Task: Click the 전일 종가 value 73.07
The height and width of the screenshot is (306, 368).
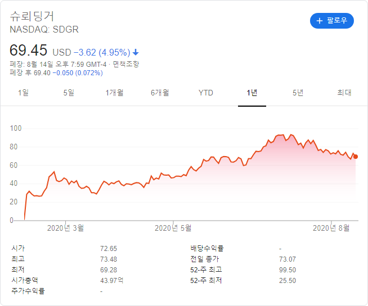Action: coord(288,259)
